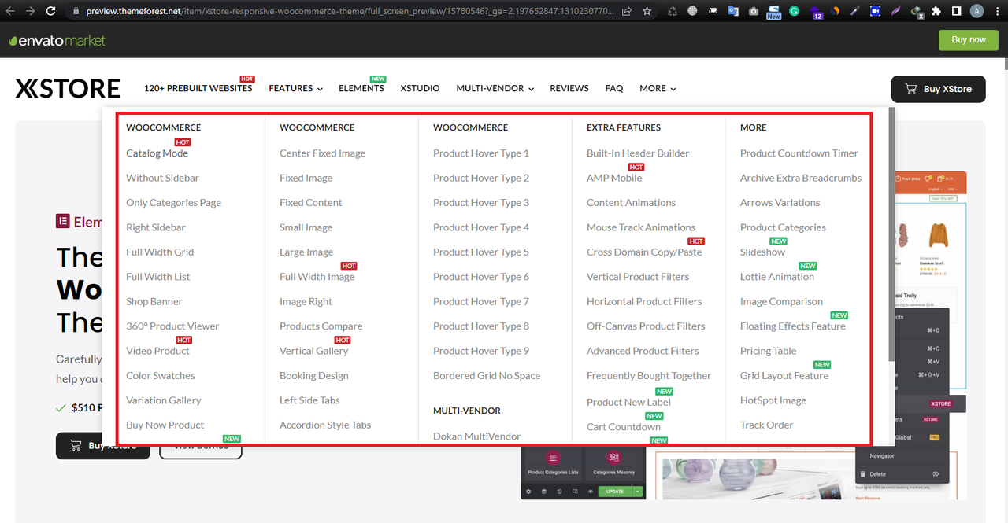Open the Track Order link
The image size is (1008, 523).
pyautogui.click(x=767, y=425)
